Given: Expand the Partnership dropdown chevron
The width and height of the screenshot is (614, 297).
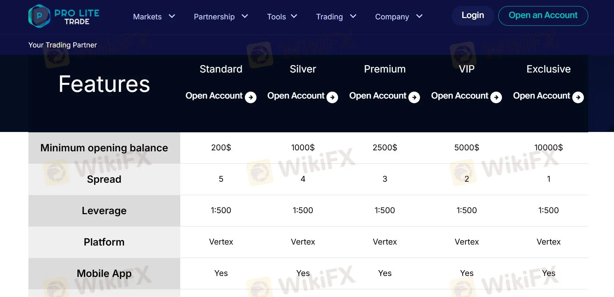Looking at the screenshot, I should coord(245,16).
